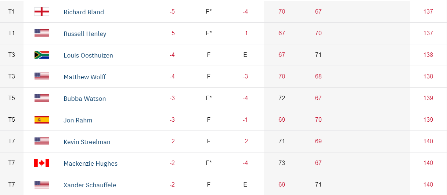This screenshot has height=195, width=447.
Task: Click the Spain flag beside Jon Rahm
Action: 42,120
